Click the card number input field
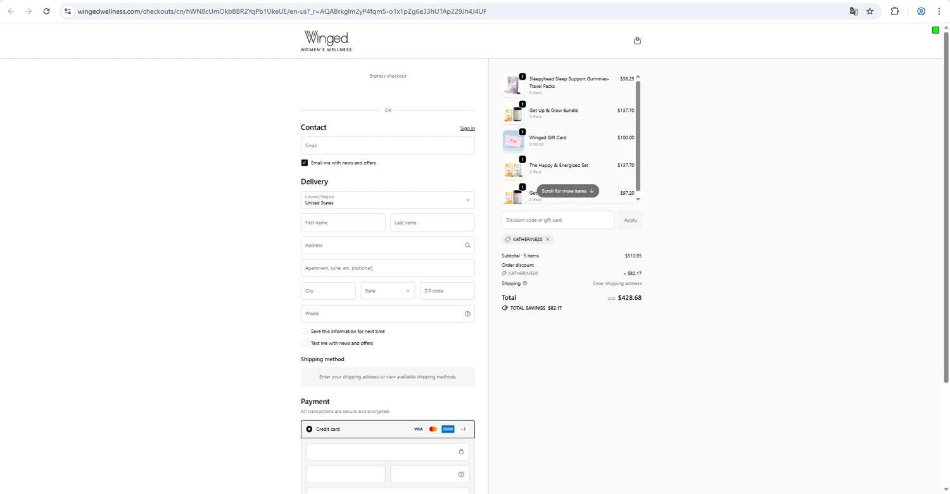The image size is (950, 494). click(x=388, y=452)
